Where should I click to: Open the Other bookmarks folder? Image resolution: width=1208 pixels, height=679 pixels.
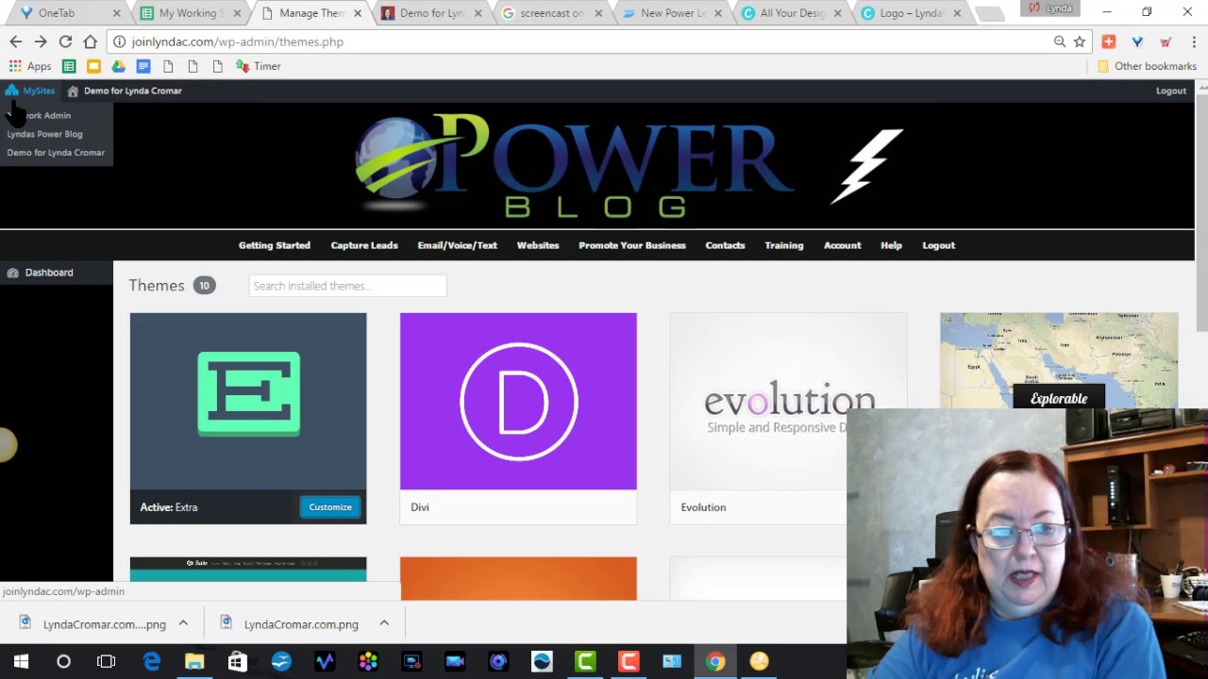point(1147,66)
